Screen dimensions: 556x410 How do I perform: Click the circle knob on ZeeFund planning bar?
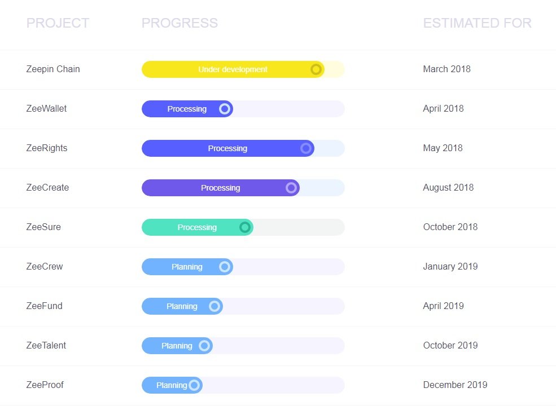click(214, 306)
